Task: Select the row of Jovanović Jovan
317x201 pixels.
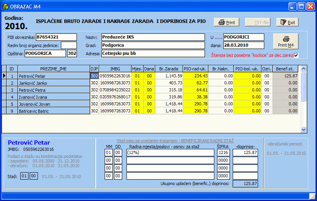Action: (150, 104)
